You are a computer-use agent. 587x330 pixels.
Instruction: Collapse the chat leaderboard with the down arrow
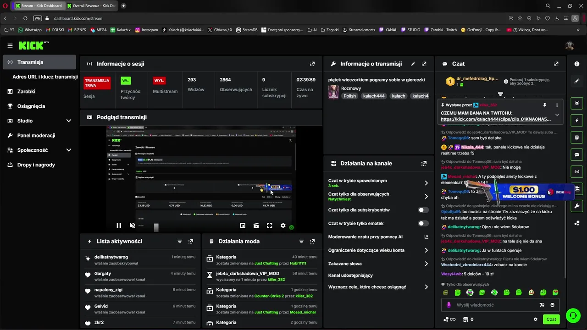coord(500,93)
